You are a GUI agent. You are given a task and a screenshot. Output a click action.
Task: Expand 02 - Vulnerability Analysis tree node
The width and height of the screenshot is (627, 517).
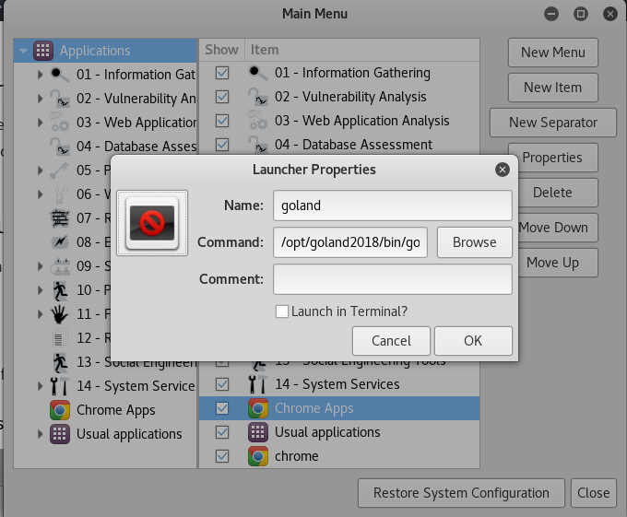(x=40, y=99)
